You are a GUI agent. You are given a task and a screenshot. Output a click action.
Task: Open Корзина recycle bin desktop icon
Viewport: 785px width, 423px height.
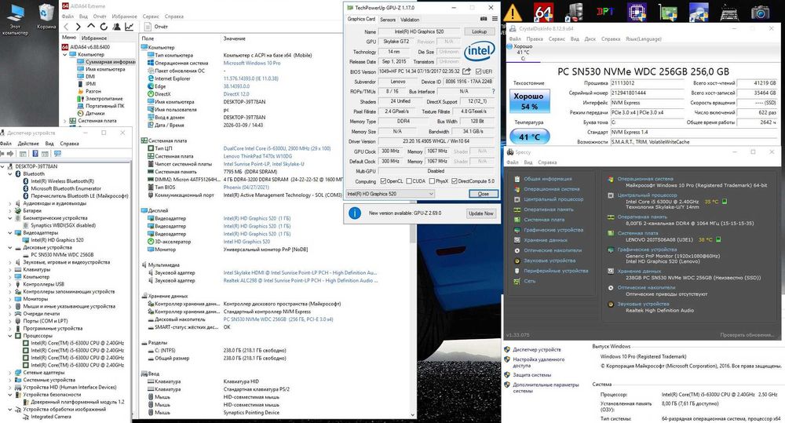pos(46,17)
